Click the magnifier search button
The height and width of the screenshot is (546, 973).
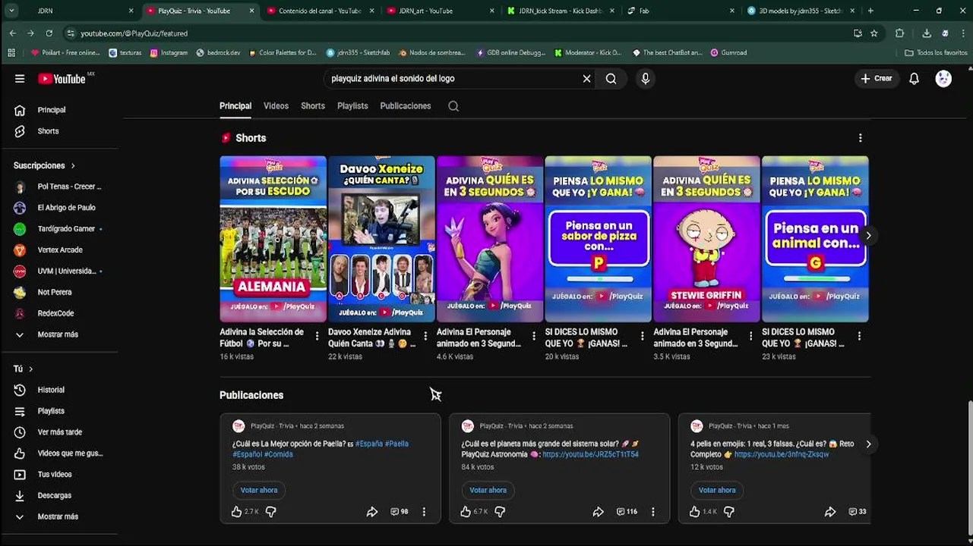[611, 79]
